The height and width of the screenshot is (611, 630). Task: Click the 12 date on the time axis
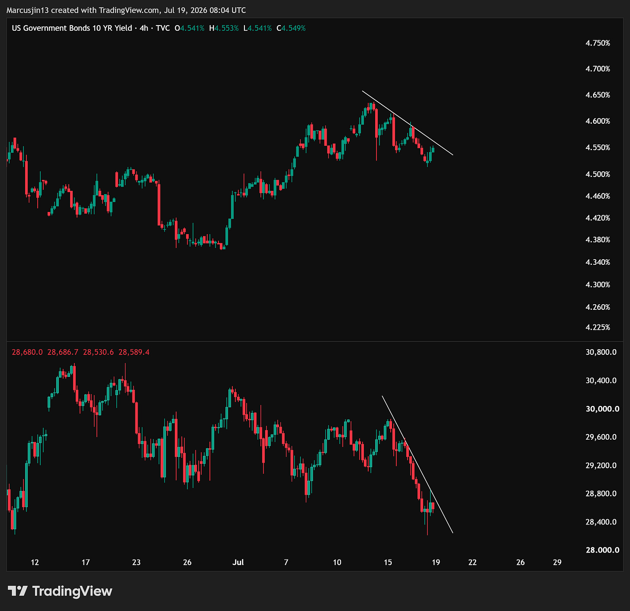pyautogui.click(x=35, y=562)
